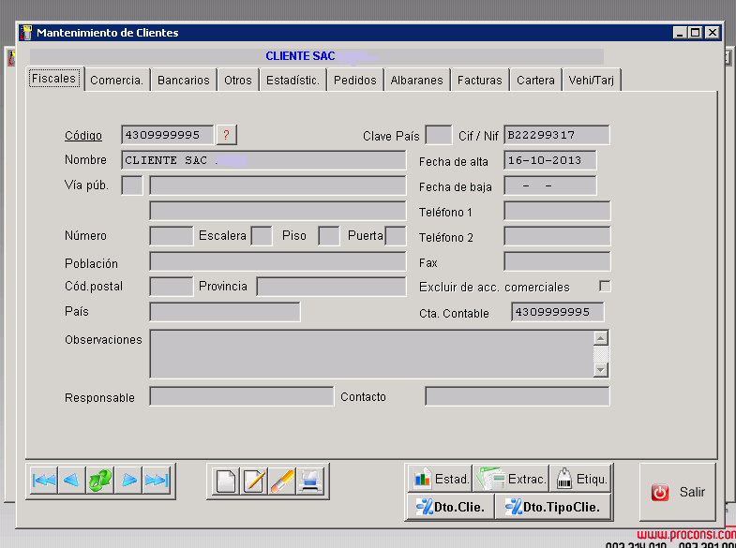Click the Población input field
736x548 pixels.
click(278, 261)
